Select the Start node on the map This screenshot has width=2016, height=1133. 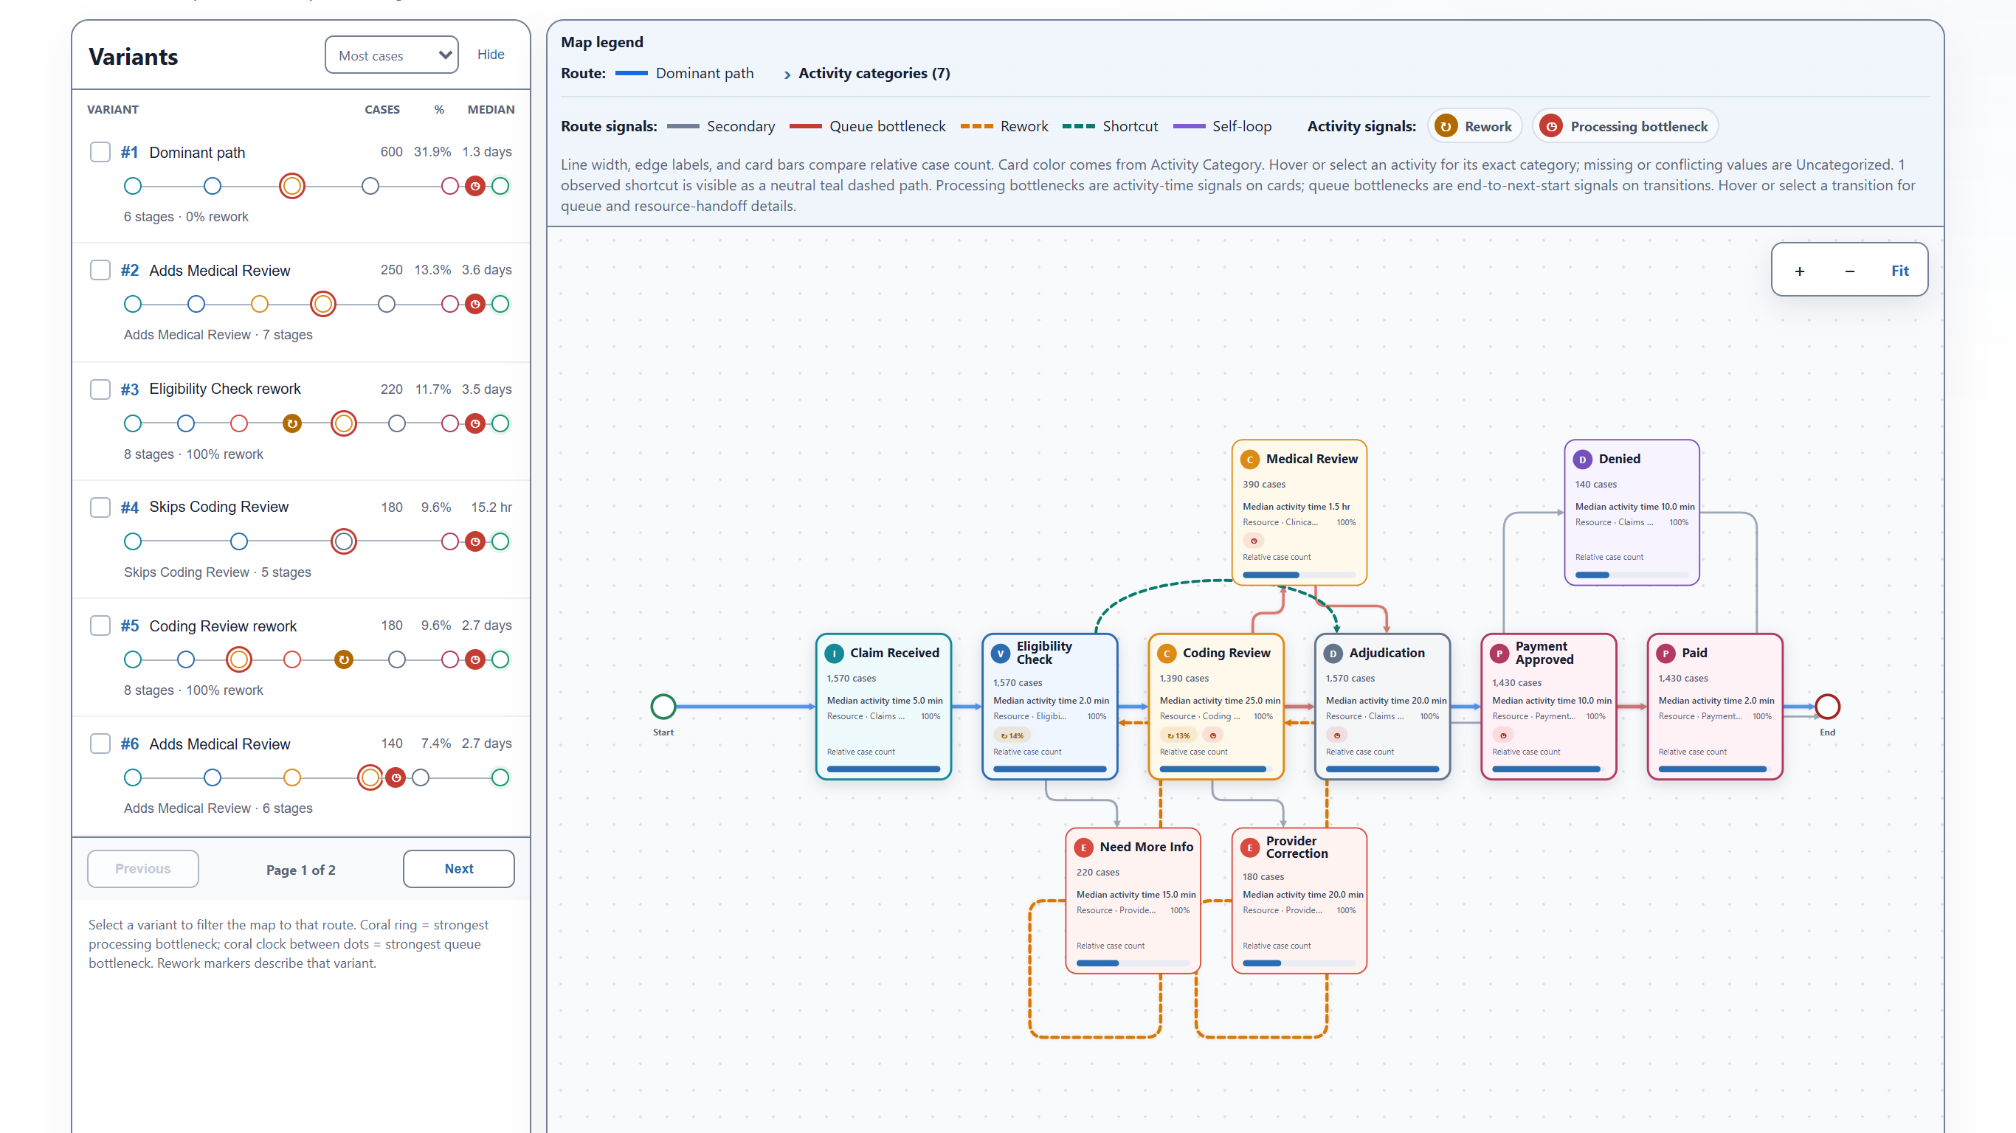coord(663,707)
